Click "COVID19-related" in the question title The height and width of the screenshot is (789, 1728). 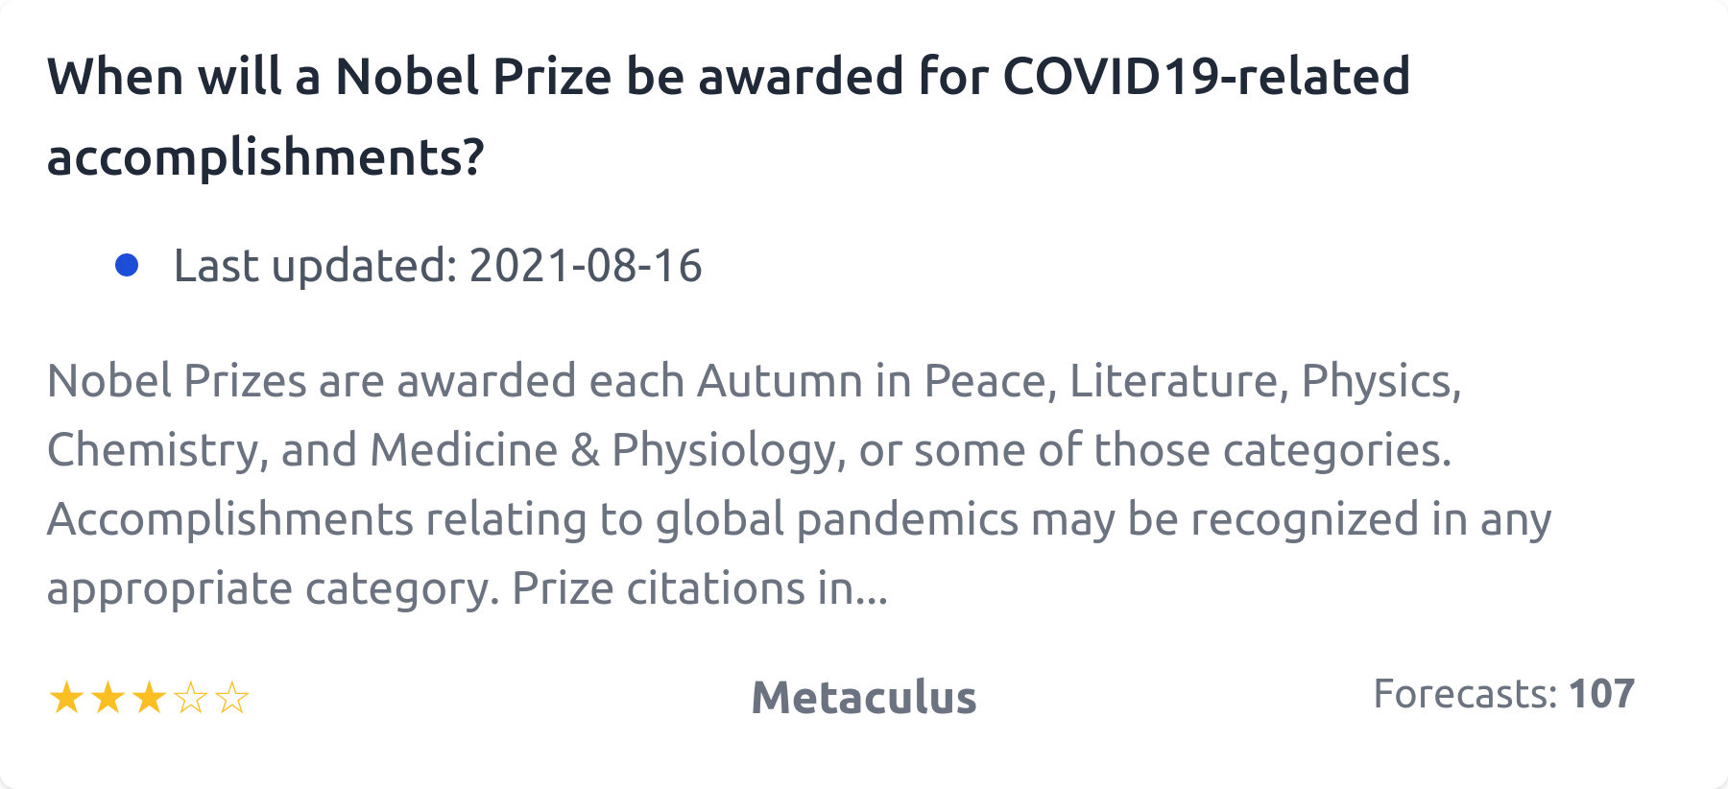(1206, 77)
